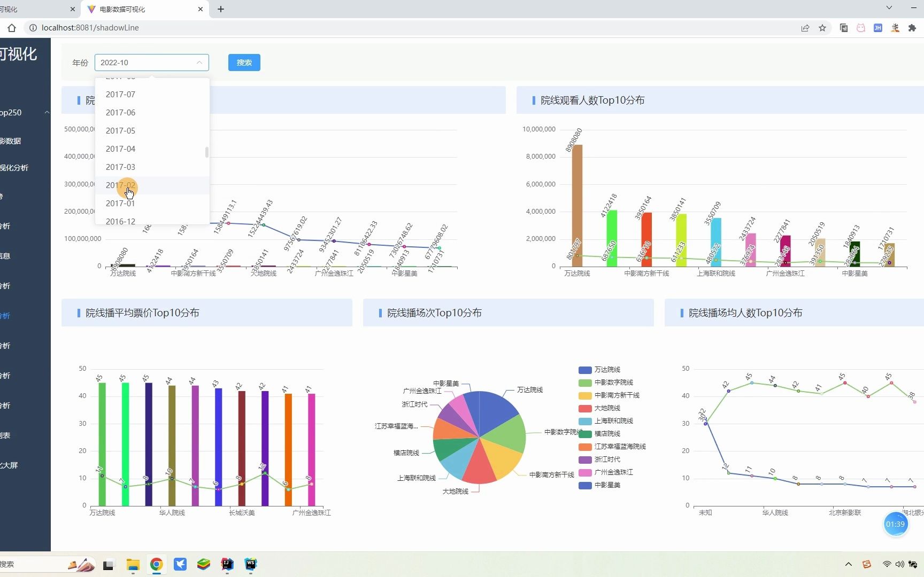
Task: Select 2017-06 in the month list
Action: click(152, 113)
